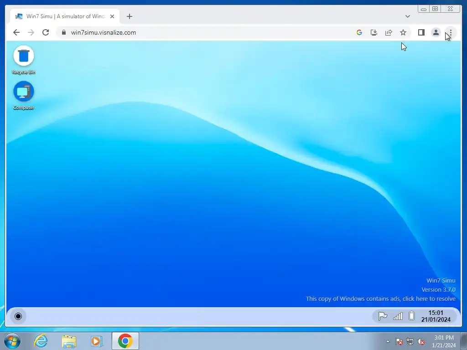Viewport: 467px width, 350px height.
Task: Open the Recycle Bin desktop icon
Action: pyautogui.click(x=24, y=60)
